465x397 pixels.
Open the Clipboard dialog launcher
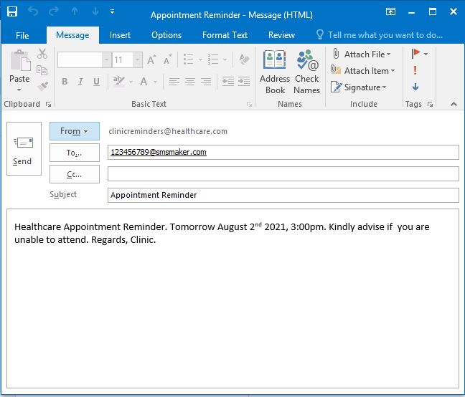pyautogui.click(x=48, y=104)
